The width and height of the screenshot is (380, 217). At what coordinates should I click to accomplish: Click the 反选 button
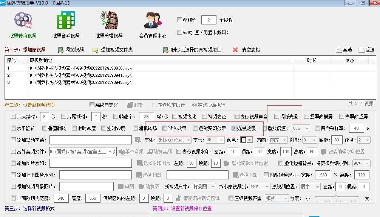point(366,50)
